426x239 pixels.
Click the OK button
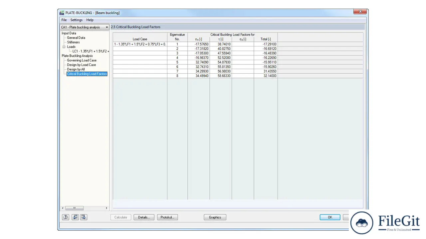(330, 217)
